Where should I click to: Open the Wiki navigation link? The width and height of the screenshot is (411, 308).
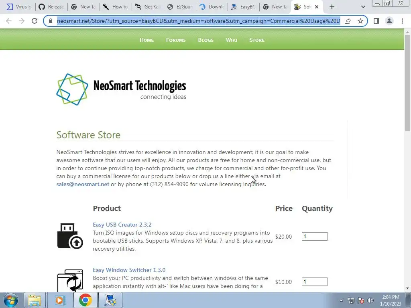(232, 40)
